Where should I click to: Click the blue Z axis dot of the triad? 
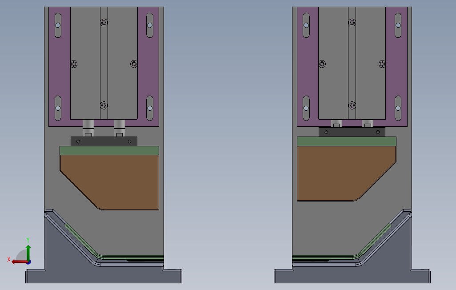(29, 262)
